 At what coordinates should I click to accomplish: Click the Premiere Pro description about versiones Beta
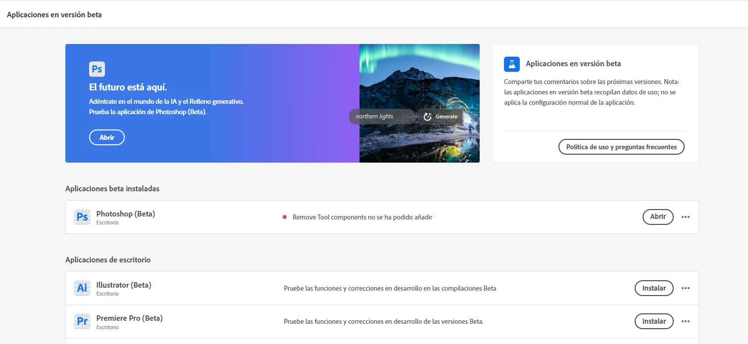coord(384,321)
